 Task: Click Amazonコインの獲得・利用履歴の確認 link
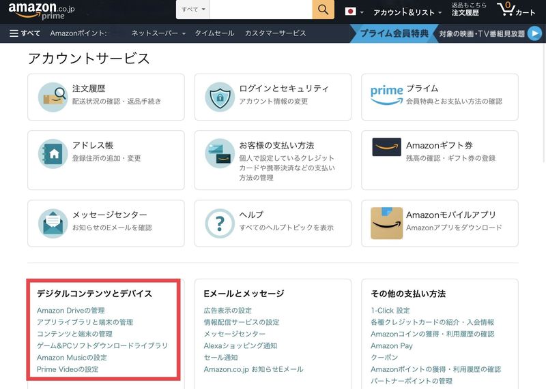click(x=433, y=334)
